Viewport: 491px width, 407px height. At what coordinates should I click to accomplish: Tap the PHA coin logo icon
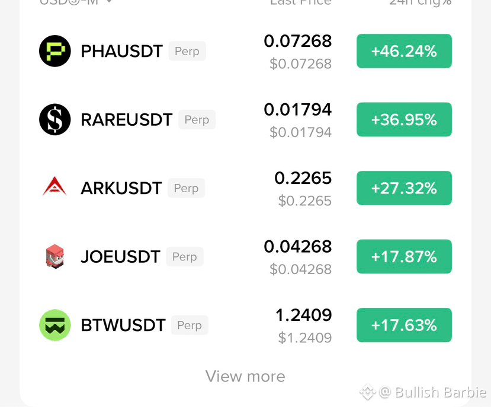[55, 51]
